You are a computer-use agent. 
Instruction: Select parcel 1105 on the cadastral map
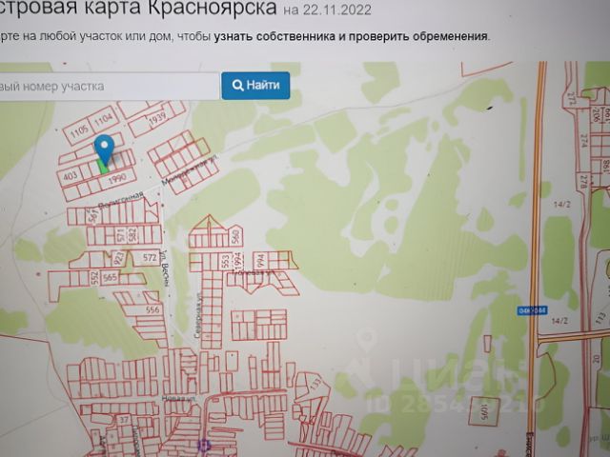pos(78,129)
